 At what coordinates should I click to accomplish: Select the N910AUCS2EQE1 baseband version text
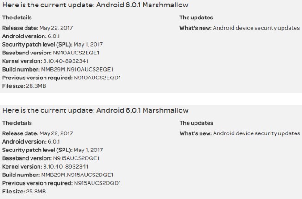click(76, 53)
